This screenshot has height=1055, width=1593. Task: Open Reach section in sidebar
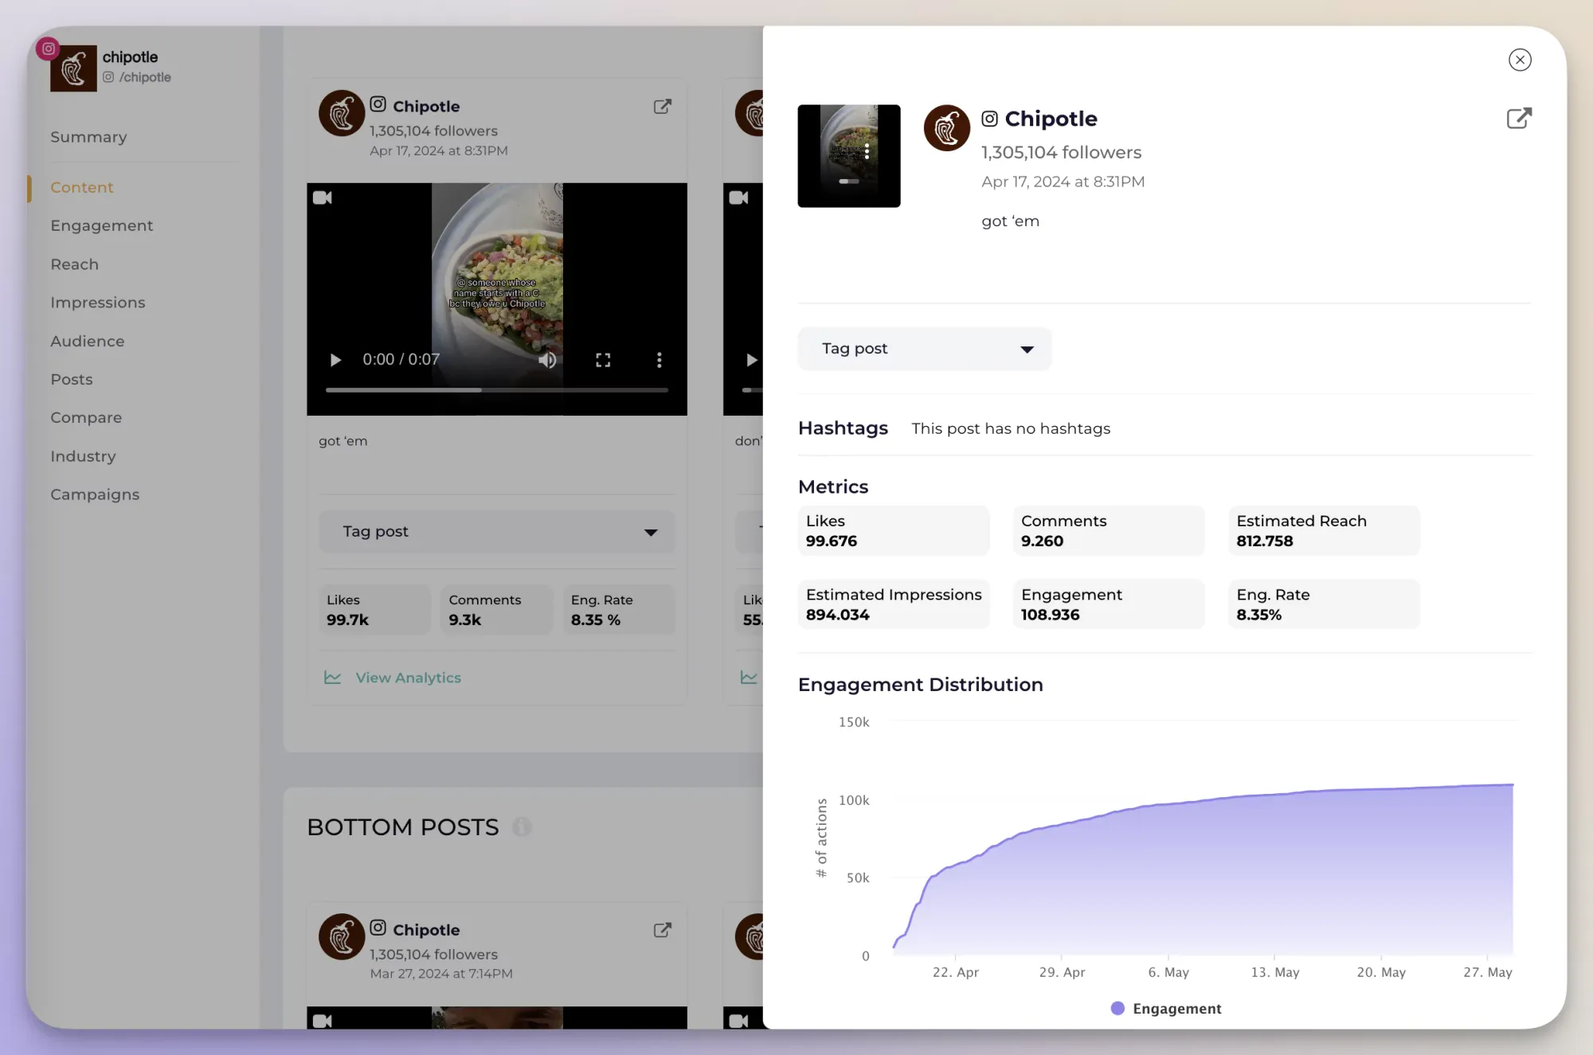click(75, 264)
